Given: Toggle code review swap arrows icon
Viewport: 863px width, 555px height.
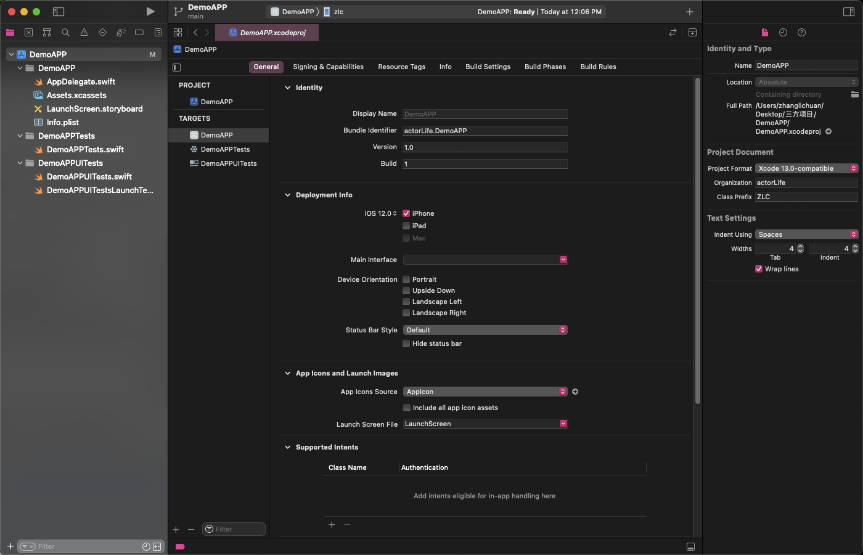Looking at the screenshot, I should pyautogui.click(x=673, y=33).
